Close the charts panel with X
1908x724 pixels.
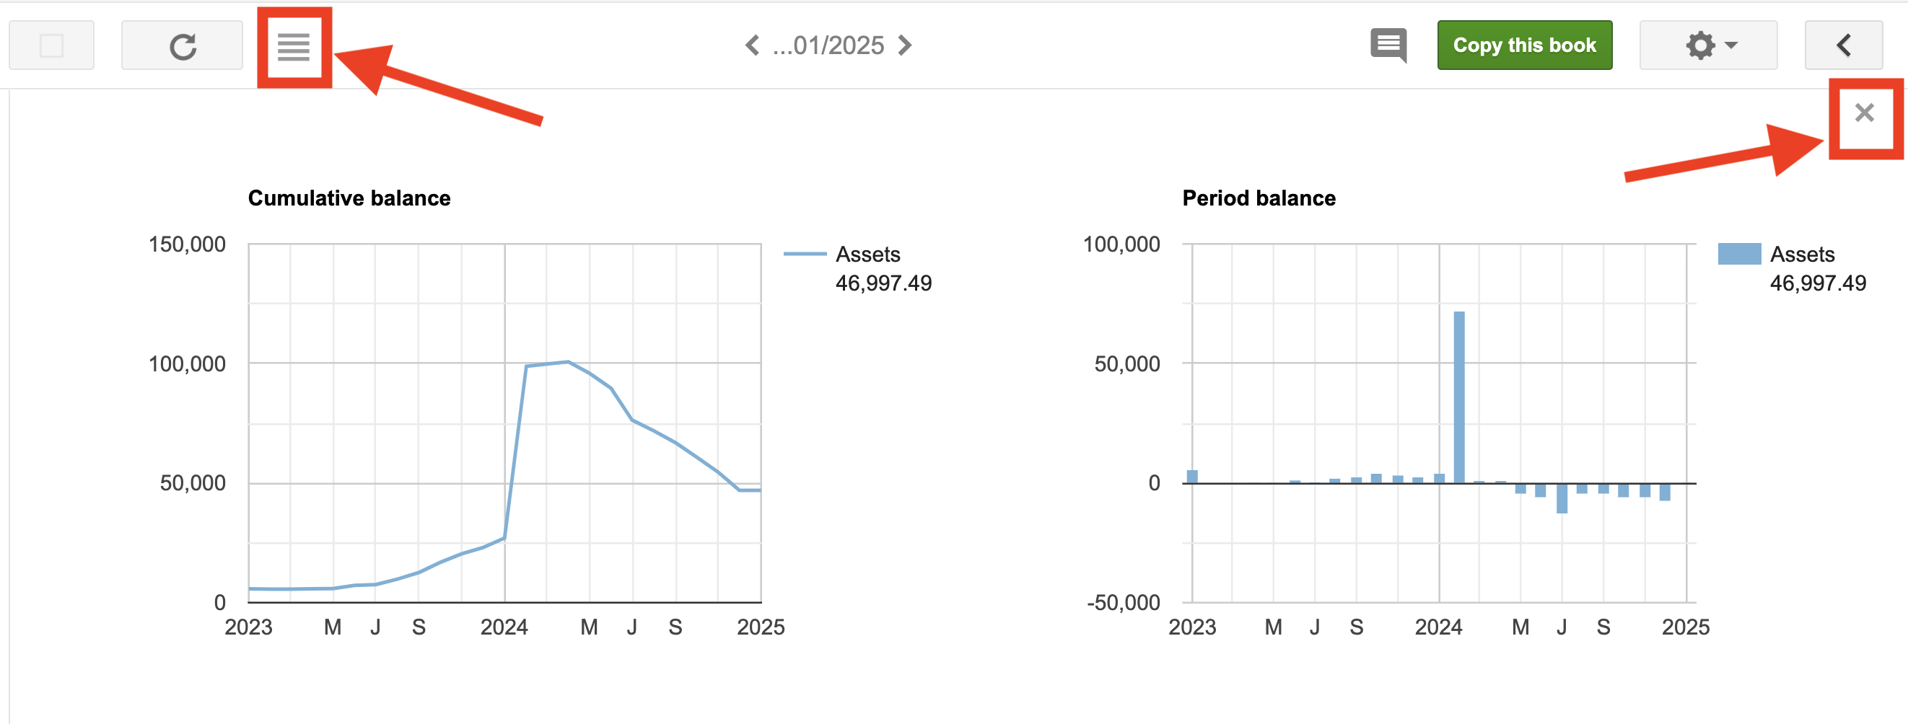(x=1863, y=113)
